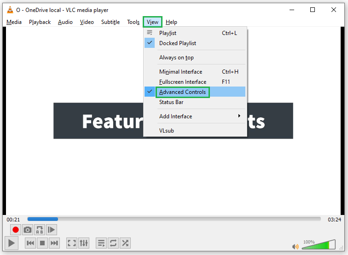
Task: Enable shuffle/random playback icon
Action: point(125,243)
